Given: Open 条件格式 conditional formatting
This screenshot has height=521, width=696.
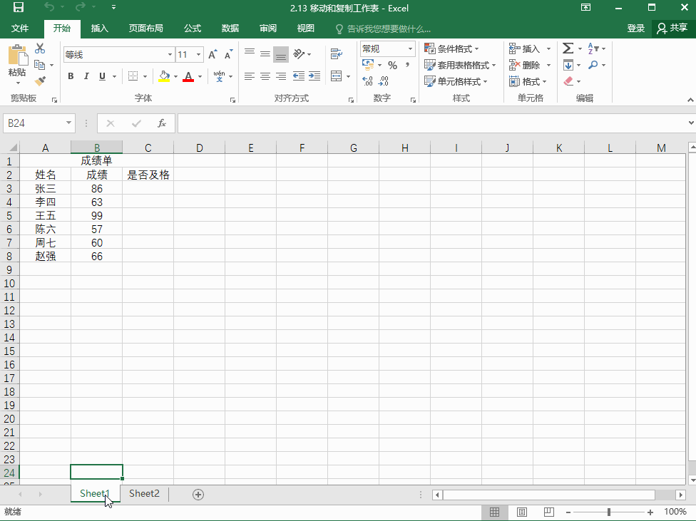Looking at the screenshot, I should (x=452, y=48).
